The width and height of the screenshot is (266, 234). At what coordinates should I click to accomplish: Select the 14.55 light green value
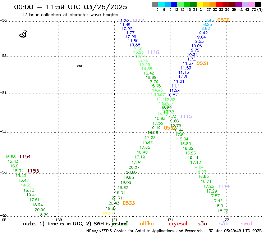pyautogui.click(x=26, y=185)
